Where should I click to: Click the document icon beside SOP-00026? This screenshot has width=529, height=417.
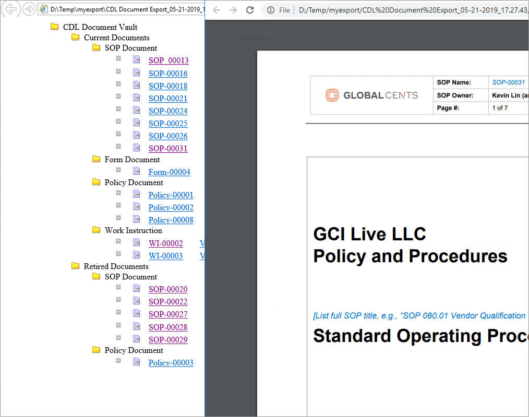(136, 135)
